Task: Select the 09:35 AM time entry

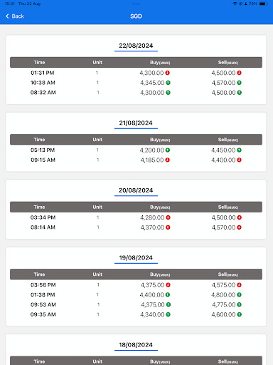Action: click(43, 314)
